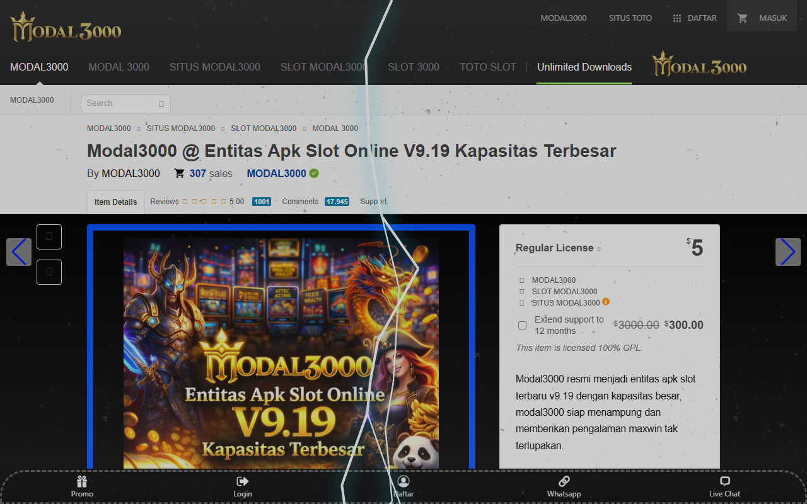Open the grid icon beside DAFTAR
Viewport: 807px width, 504px height.
tap(677, 18)
